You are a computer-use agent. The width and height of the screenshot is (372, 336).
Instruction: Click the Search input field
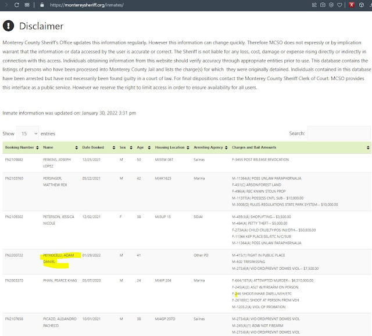coord(338,133)
